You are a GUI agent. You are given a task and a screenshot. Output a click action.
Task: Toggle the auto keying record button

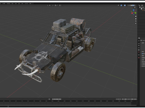49,99
